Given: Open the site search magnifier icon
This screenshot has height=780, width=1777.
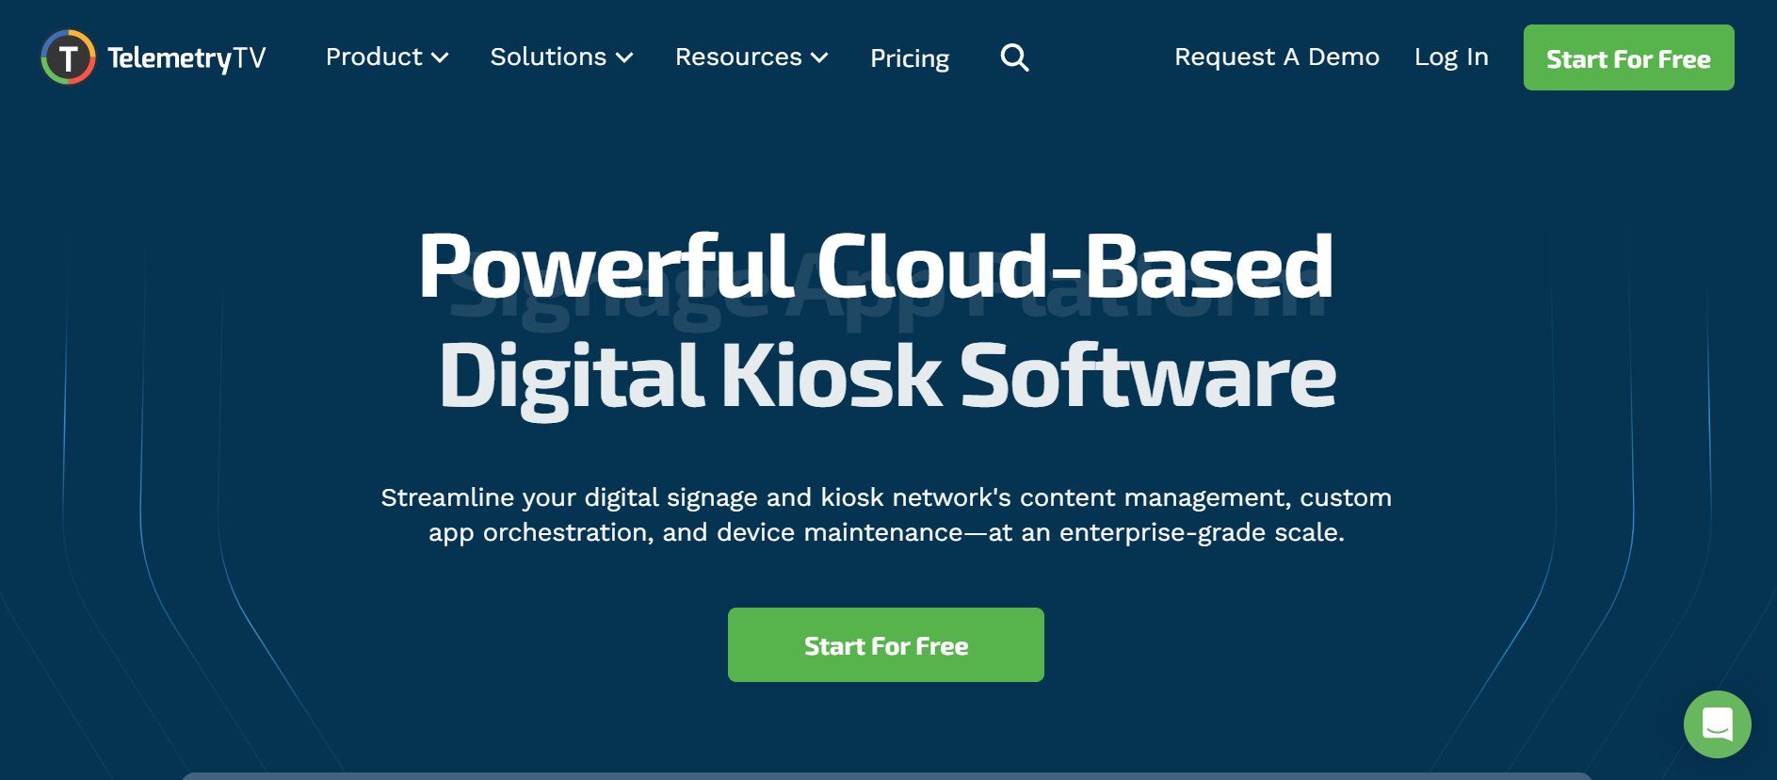Looking at the screenshot, I should coord(1014,57).
